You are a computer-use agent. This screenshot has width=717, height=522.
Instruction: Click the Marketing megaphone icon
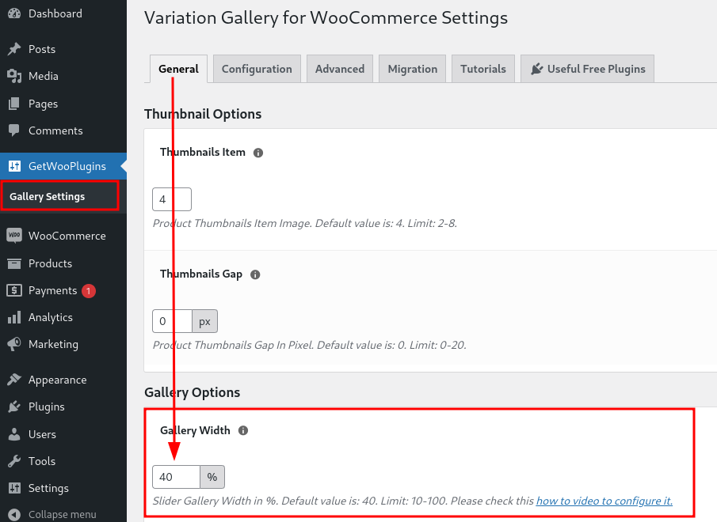14,344
